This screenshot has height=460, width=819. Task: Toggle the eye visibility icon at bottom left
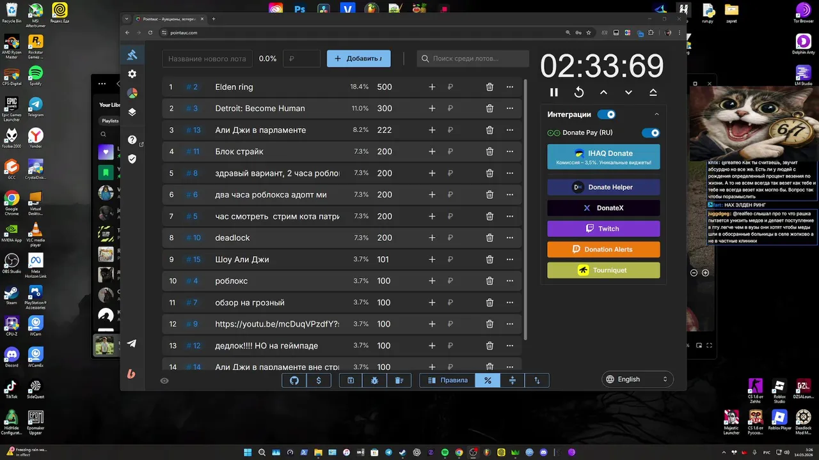pyautogui.click(x=164, y=381)
